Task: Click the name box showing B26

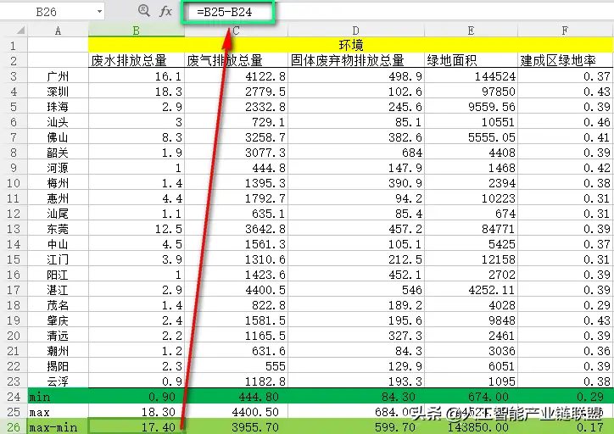Action: 51,12
